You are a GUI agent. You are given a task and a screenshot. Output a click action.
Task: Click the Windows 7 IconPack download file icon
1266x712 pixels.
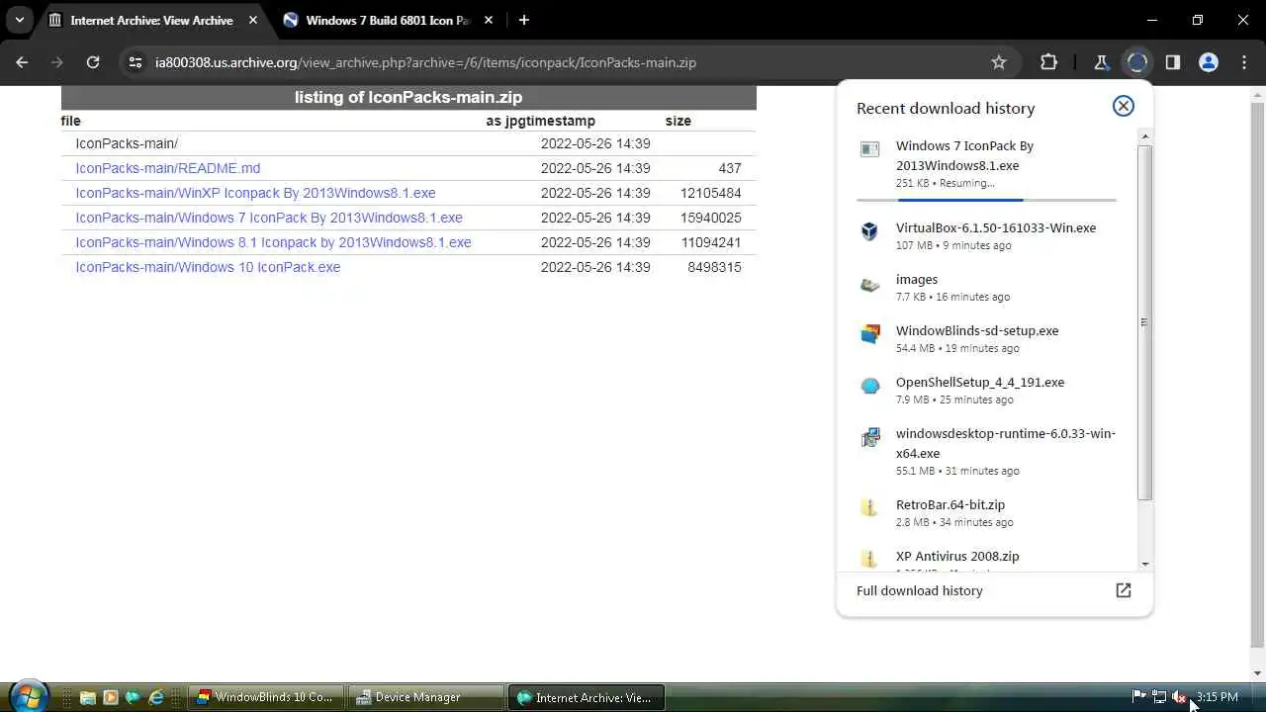point(869,149)
